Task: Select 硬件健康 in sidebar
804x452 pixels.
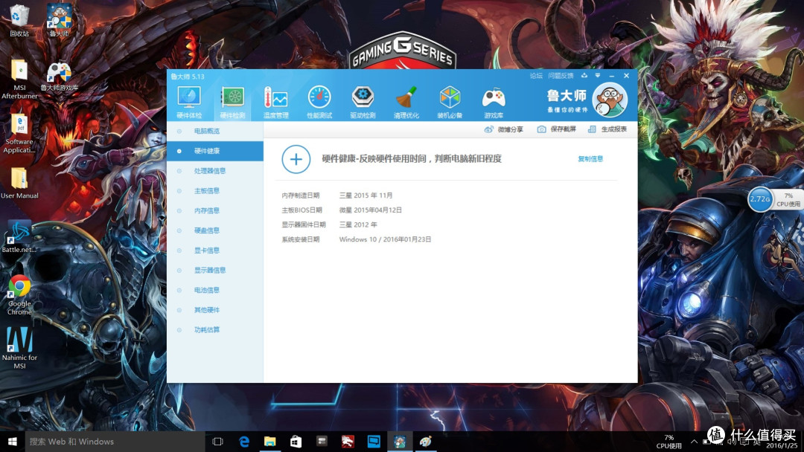Action: click(215, 151)
